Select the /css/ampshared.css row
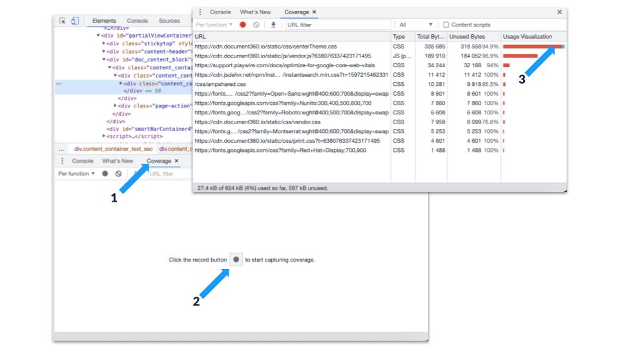 pos(380,84)
